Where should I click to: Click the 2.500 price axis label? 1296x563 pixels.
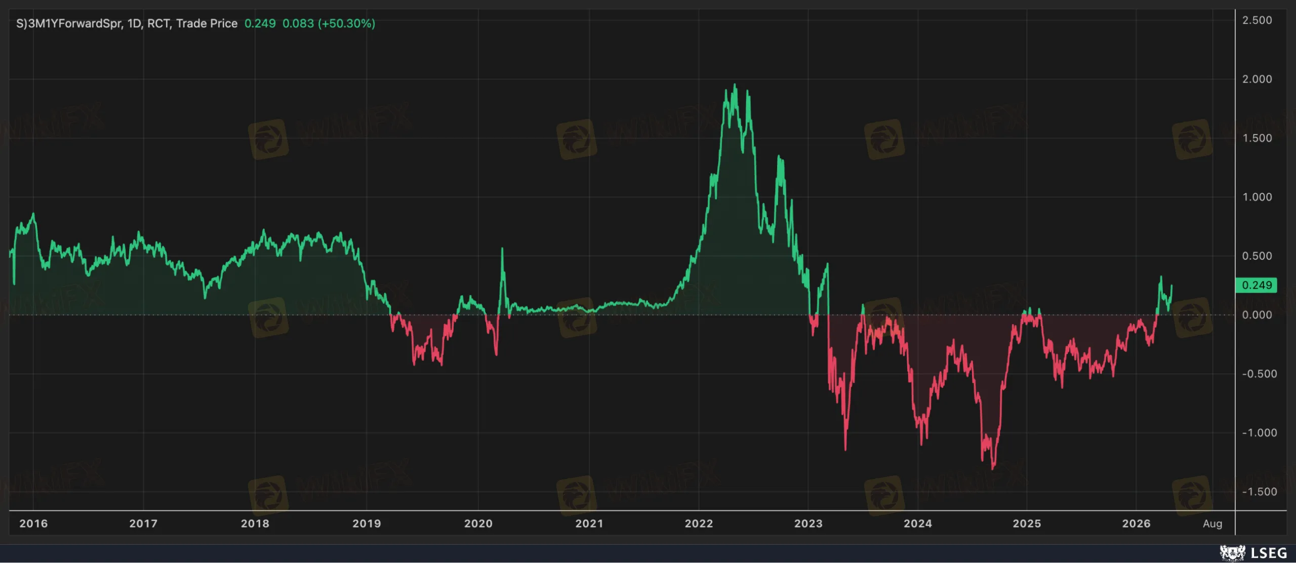[x=1257, y=20]
